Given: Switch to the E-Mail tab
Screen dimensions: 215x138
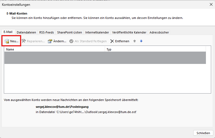Looking at the screenshot, I should pos(8,32).
